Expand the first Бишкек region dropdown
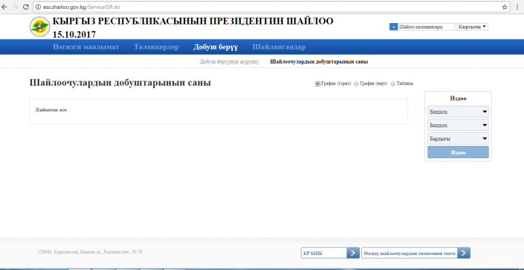This screenshot has width=524, height=270. [x=458, y=112]
